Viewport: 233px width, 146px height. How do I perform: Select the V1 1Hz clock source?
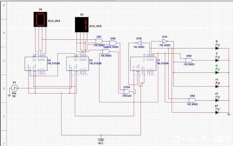(x=14, y=88)
